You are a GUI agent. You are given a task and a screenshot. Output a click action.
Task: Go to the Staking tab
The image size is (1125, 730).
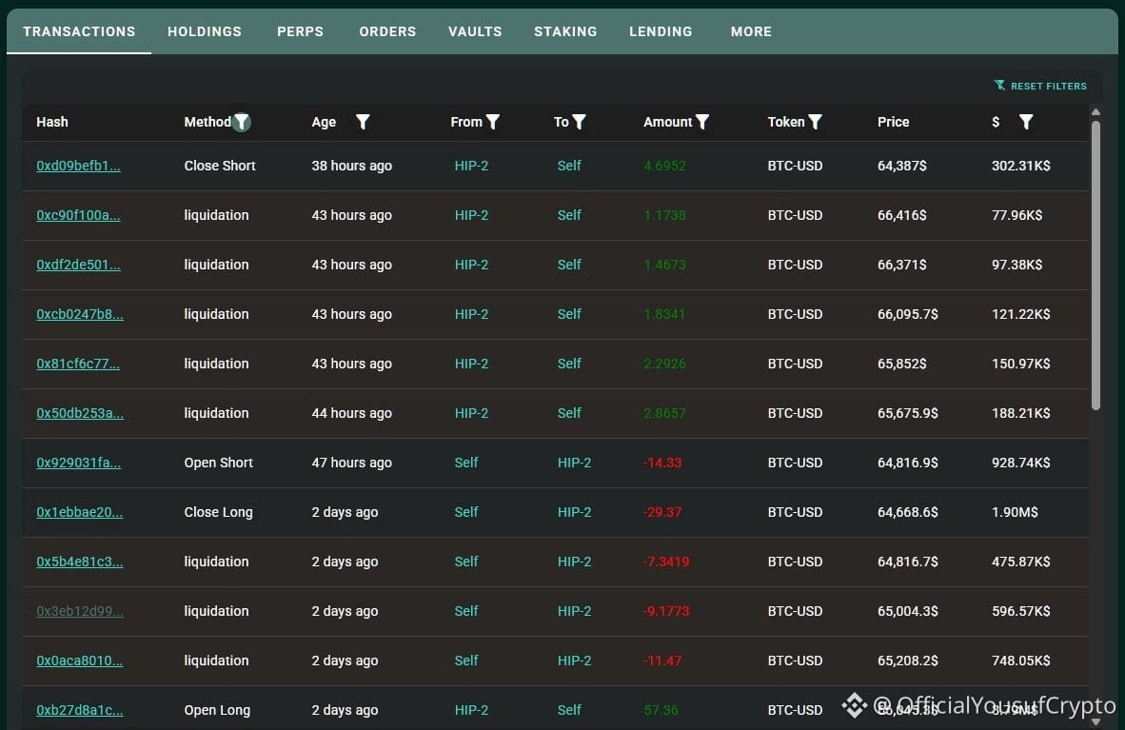pos(565,31)
